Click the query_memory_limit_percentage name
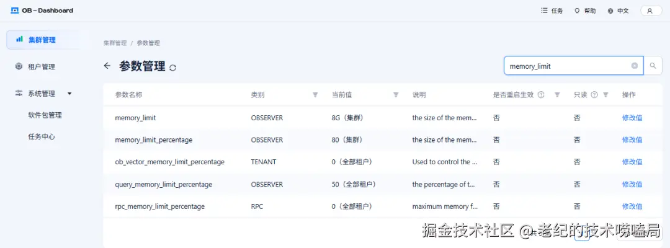The width and height of the screenshot is (670, 248). [x=164, y=184]
